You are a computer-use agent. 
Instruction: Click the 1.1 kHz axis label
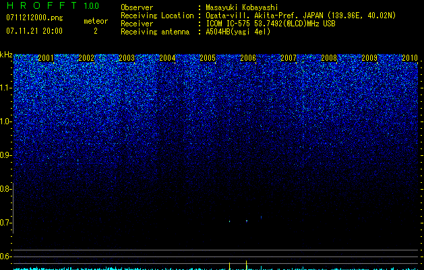coord(5,88)
